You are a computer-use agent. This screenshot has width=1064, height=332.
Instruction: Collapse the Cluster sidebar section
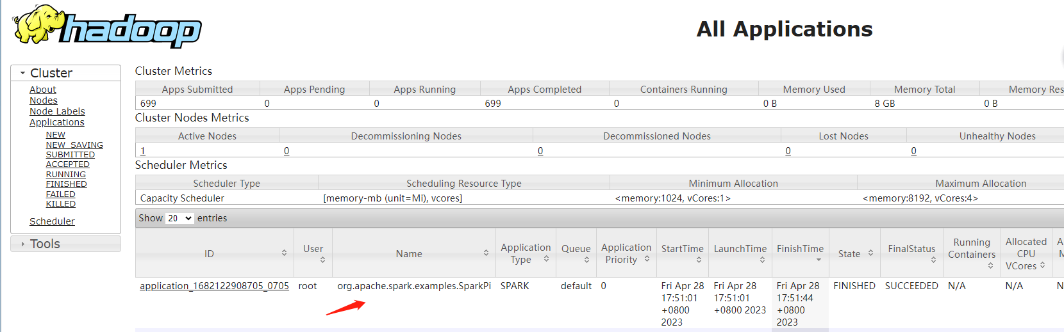tap(23, 74)
